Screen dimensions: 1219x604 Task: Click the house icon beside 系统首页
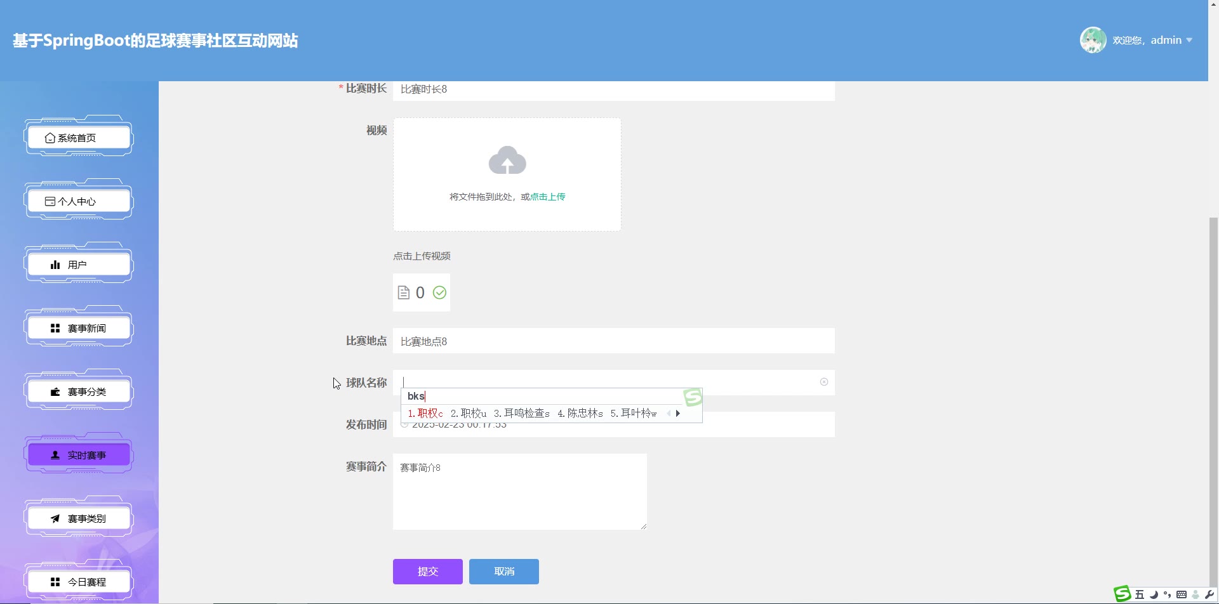(x=50, y=138)
